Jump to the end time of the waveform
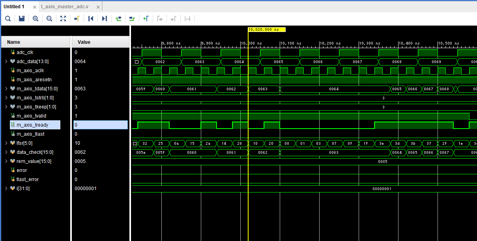Image resolution: width=477 pixels, height=241 pixels. [x=105, y=19]
